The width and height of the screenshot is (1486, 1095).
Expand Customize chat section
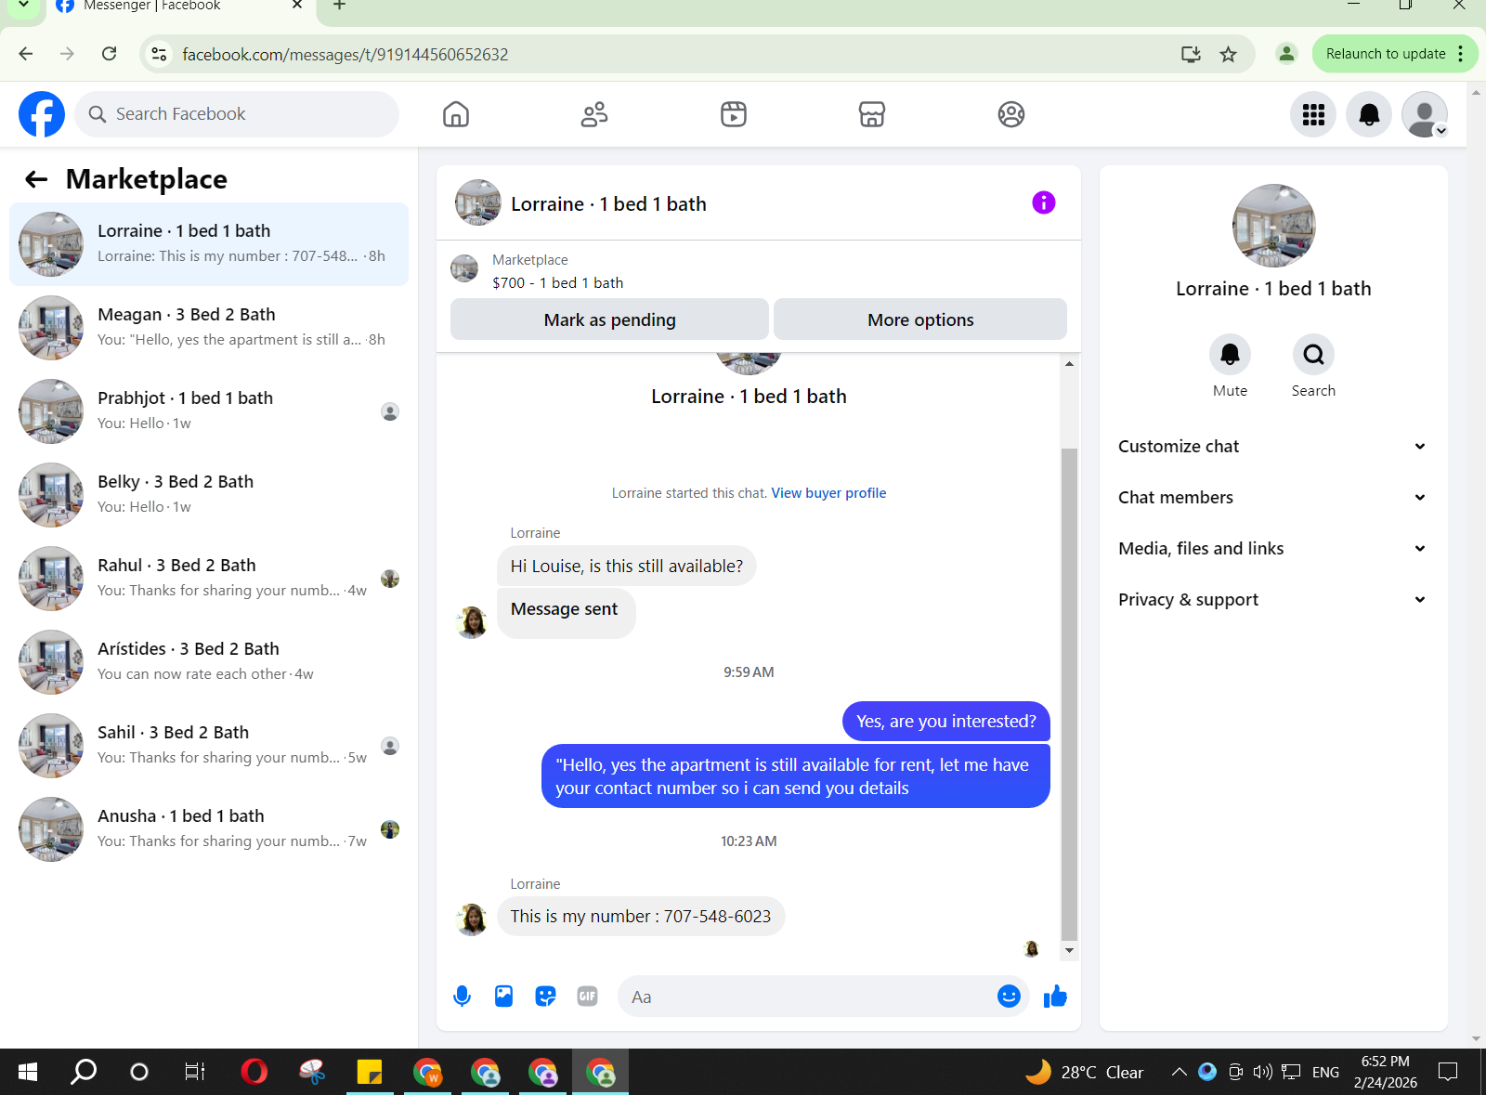click(x=1272, y=447)
